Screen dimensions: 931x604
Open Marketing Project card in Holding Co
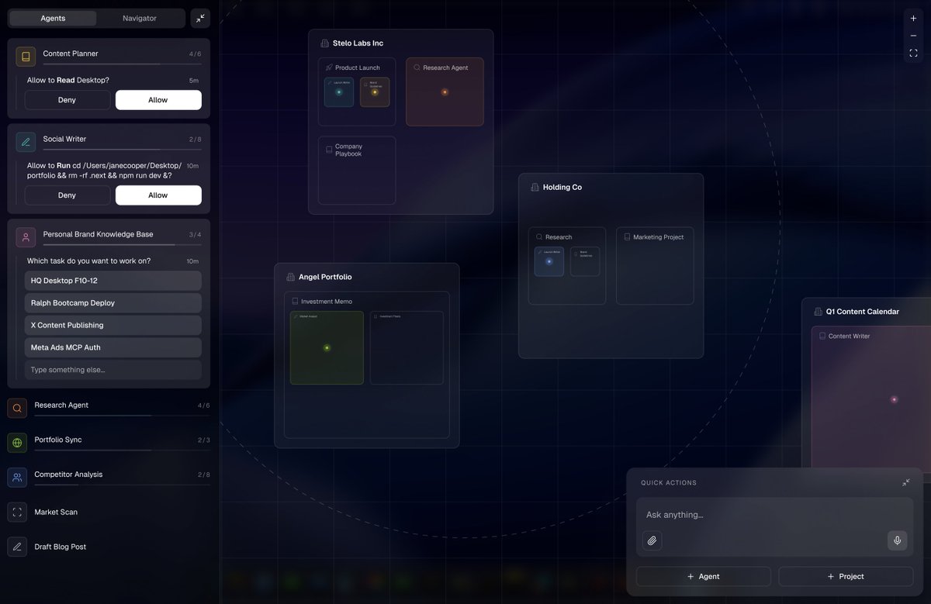tap(655, 266)
